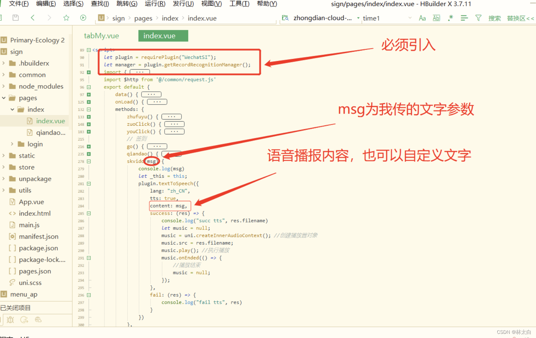The image size is (536, 338).
Task: Open the 工具(T) menu
Action: point(239,4)
